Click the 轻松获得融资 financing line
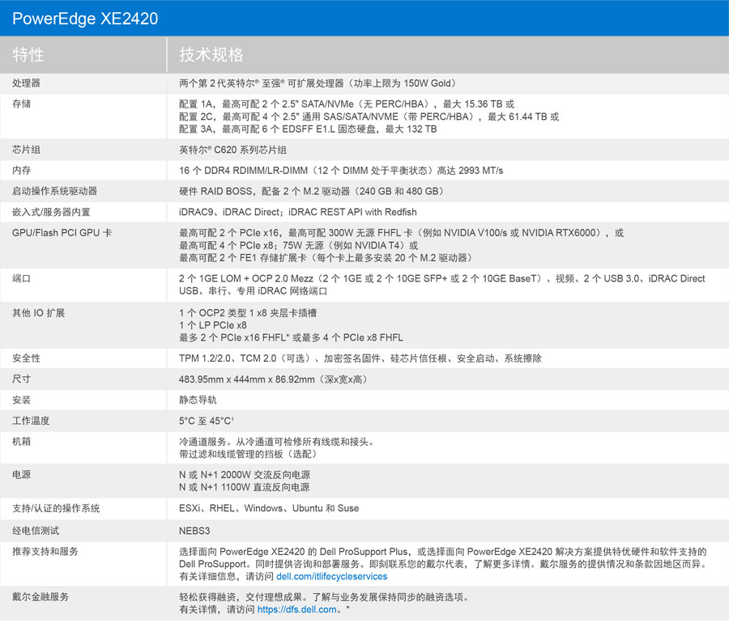This screenshot has height=627, width=729. (x=324, y=597)
